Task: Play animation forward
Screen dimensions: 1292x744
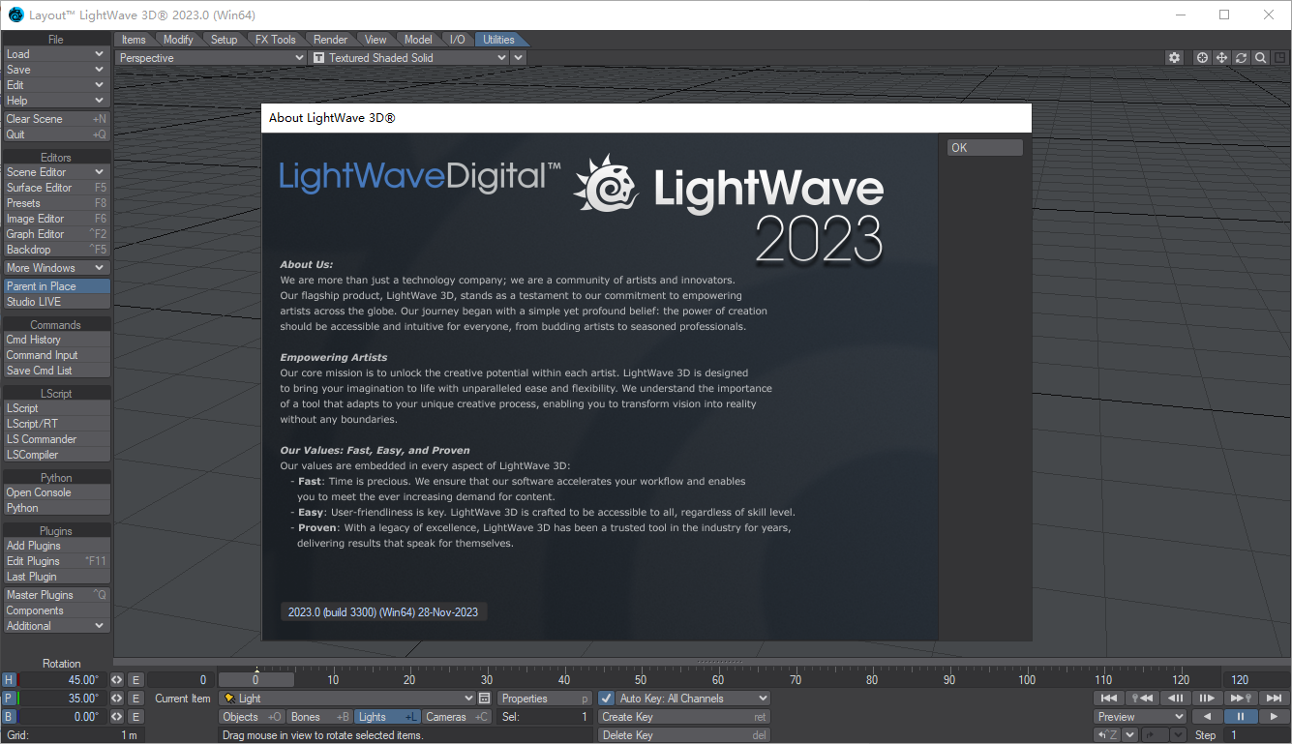Action: point(1273,717)
